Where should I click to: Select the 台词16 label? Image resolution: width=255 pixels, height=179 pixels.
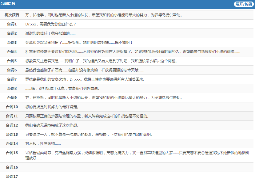[x=12, y=167]
